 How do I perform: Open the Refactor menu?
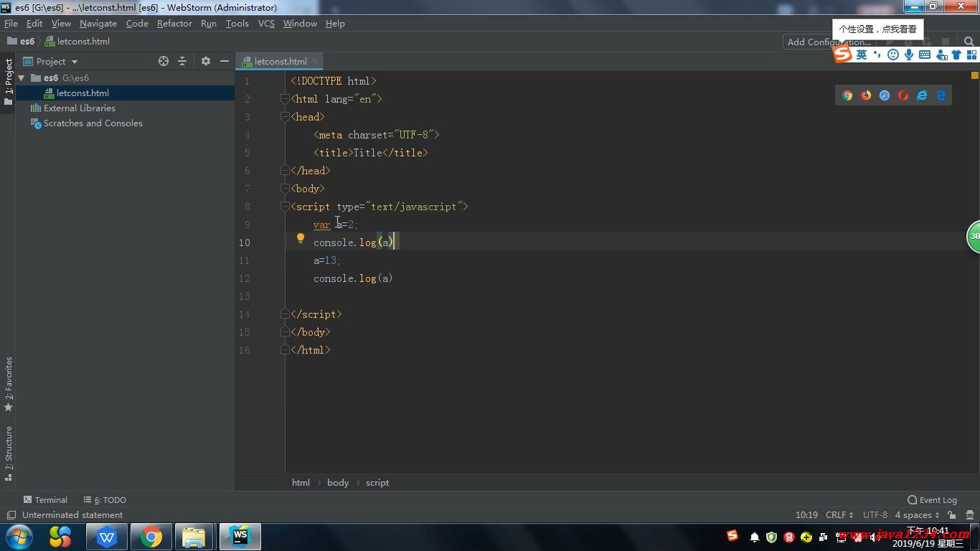[174, 23]
